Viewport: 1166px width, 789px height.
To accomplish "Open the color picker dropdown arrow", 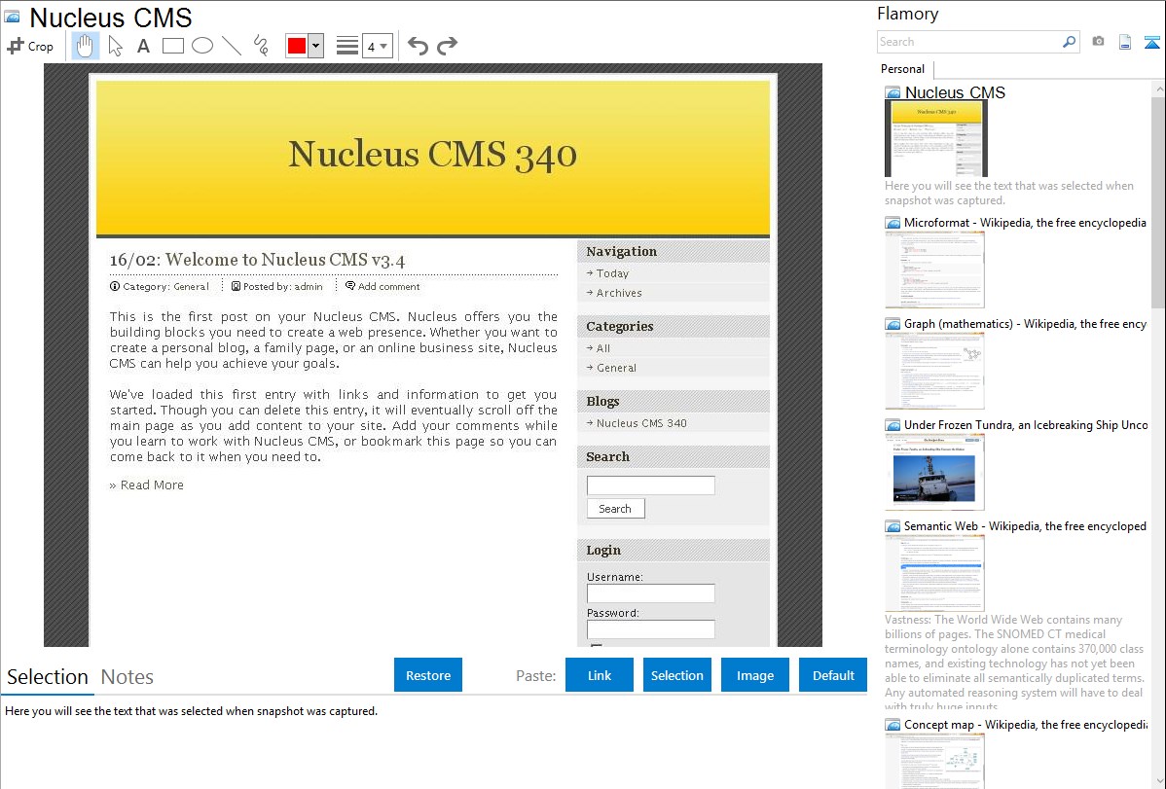I will tap(315, 46).
